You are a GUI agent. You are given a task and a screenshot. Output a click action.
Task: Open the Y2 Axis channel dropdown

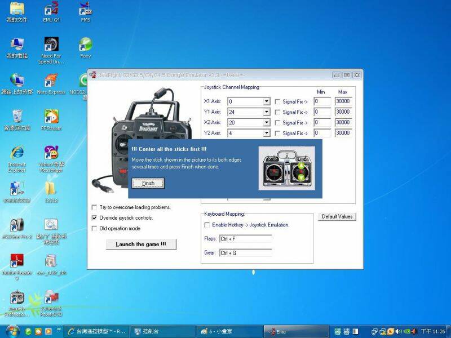[x=267, y=133]
